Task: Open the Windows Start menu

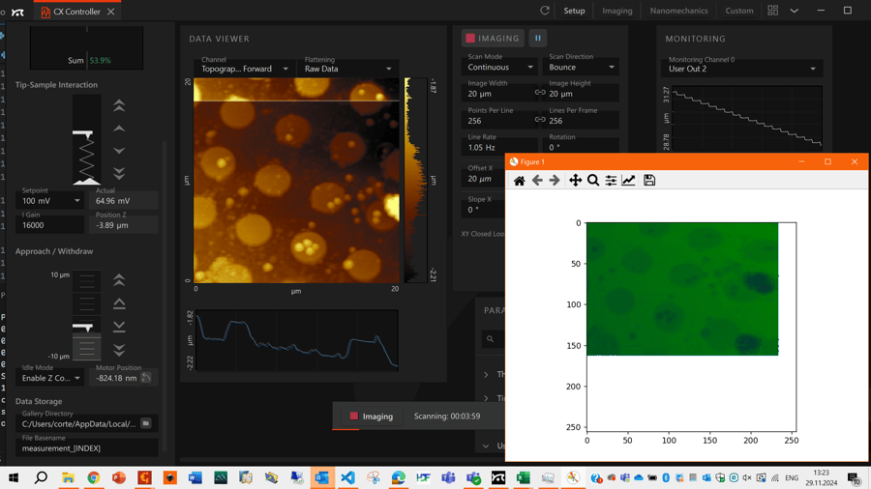Action: pyautogui.click(x=14, y=477)
